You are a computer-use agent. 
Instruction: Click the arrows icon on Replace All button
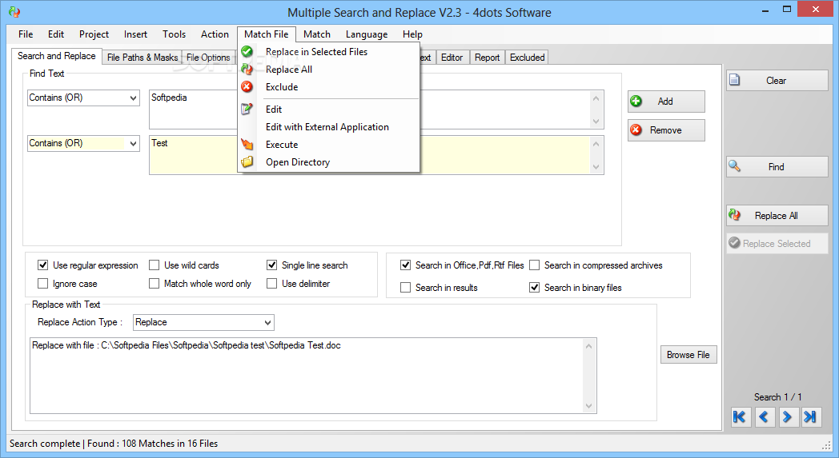(x=735, y=215)
